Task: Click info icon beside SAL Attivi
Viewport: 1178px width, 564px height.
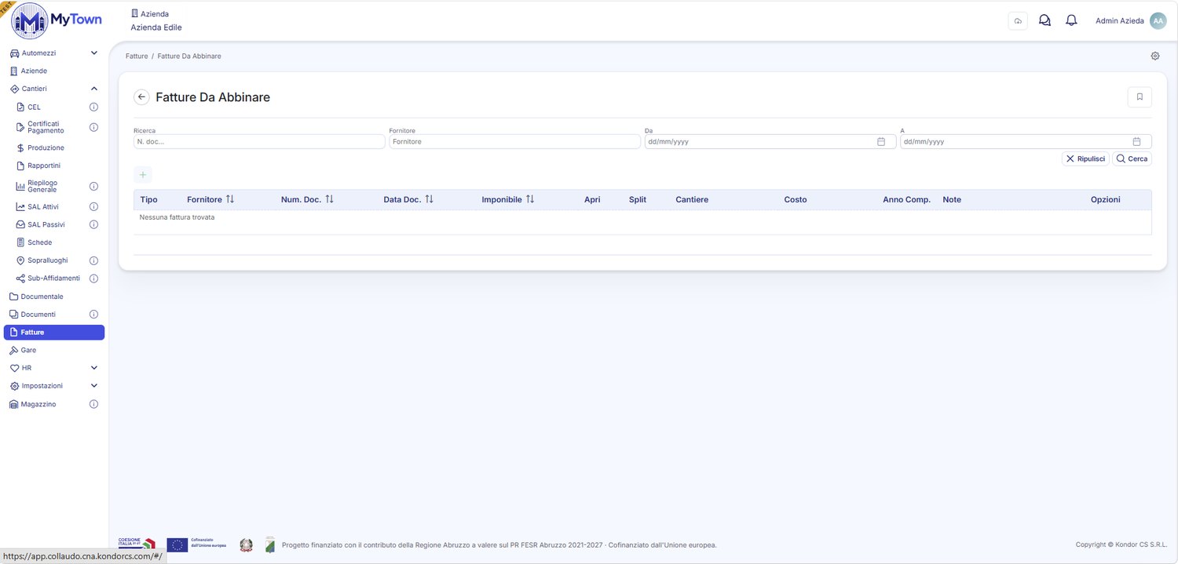Action: 93,207
